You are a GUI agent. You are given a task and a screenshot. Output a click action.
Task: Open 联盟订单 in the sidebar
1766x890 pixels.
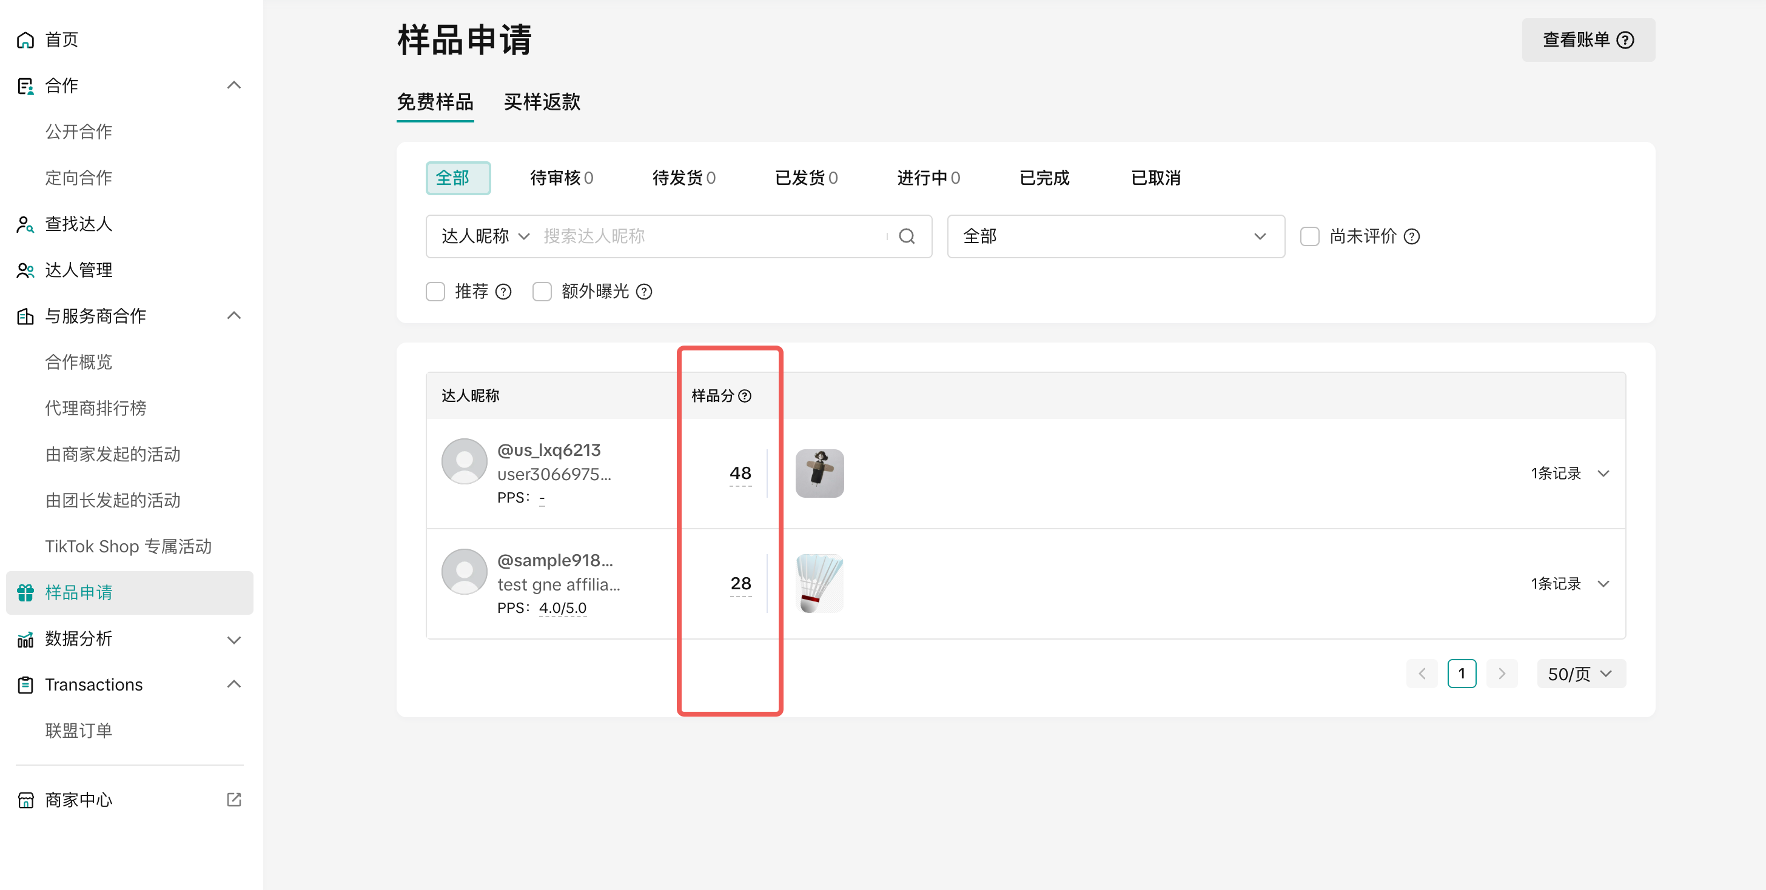(79, 731)
